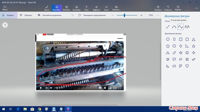This screenshot has width=200, height=112.
Task: Pick the leaf shape
Action: (174, 53)
